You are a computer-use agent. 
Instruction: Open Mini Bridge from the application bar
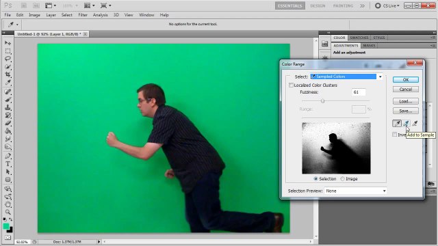[36, 5]
